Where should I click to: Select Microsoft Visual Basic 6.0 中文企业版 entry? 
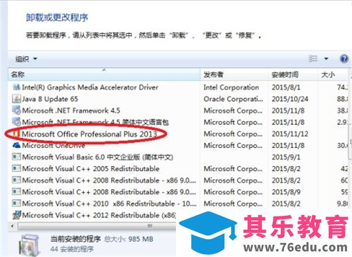pos(97,157)
